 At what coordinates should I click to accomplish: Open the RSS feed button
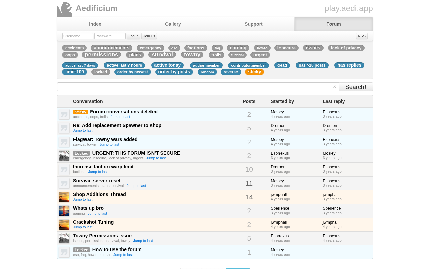pyautogui.click(x=362, y=36)
